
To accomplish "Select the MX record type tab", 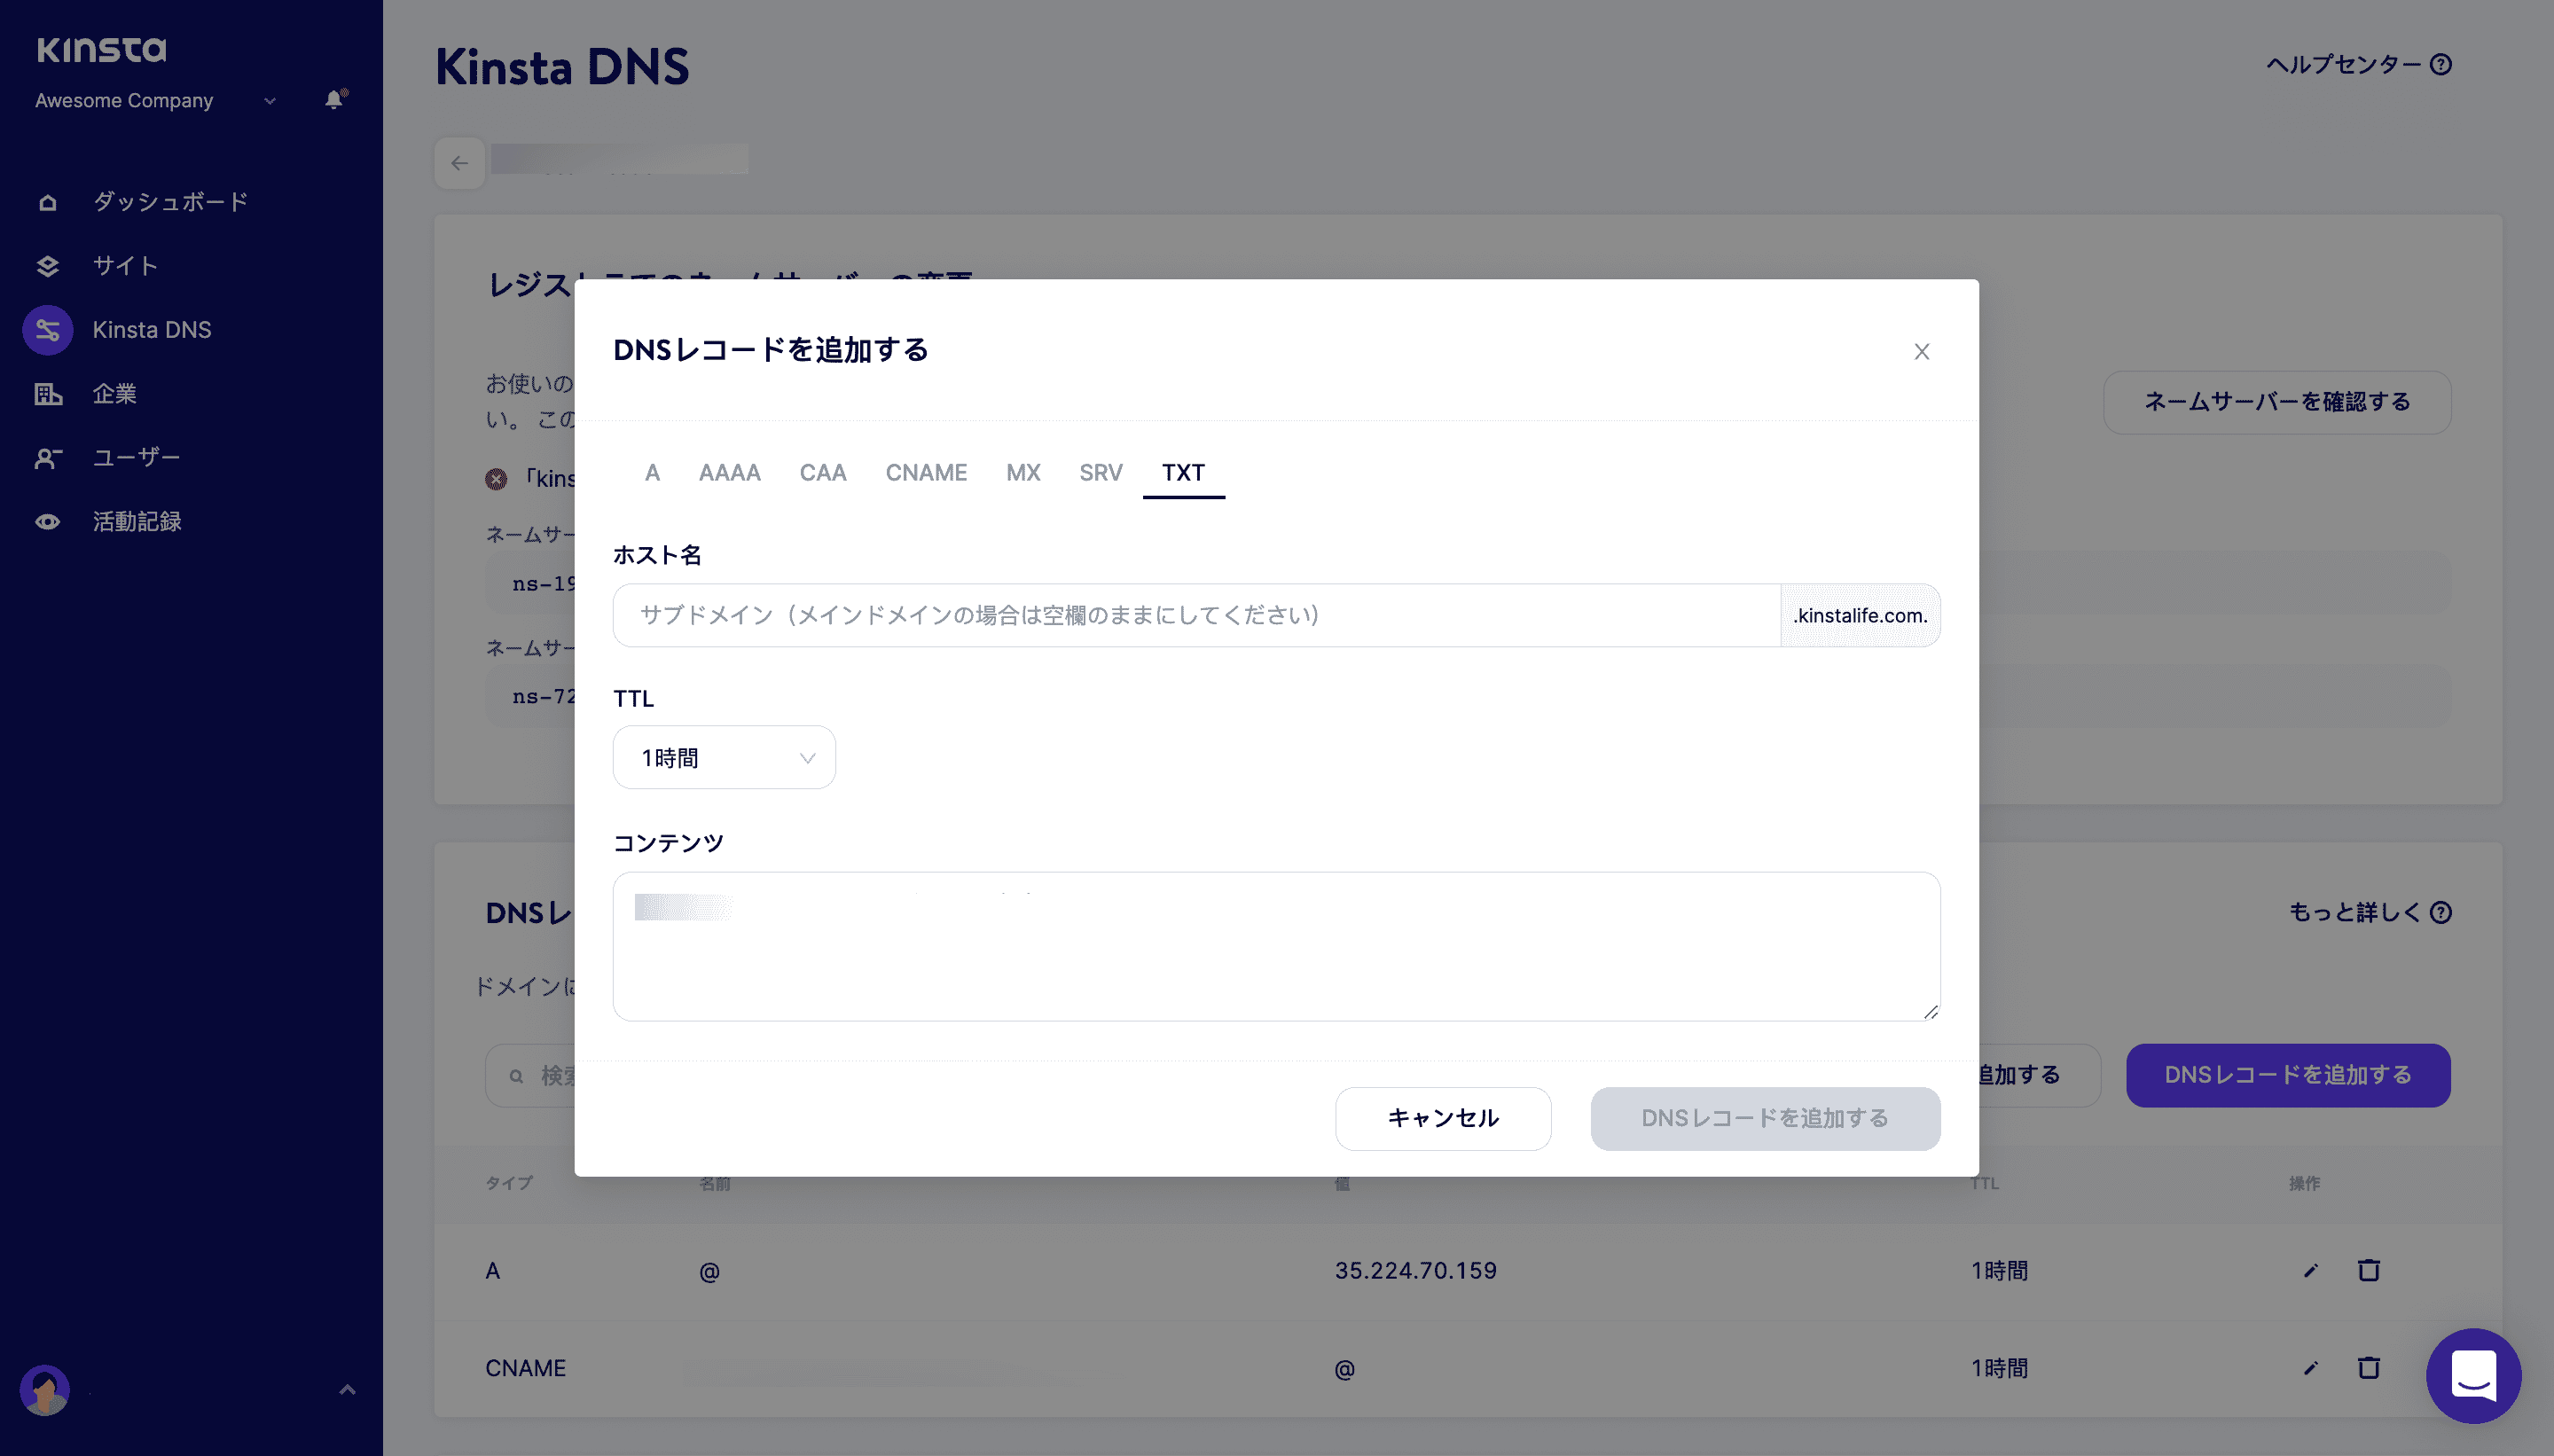I will [1022, 472].
